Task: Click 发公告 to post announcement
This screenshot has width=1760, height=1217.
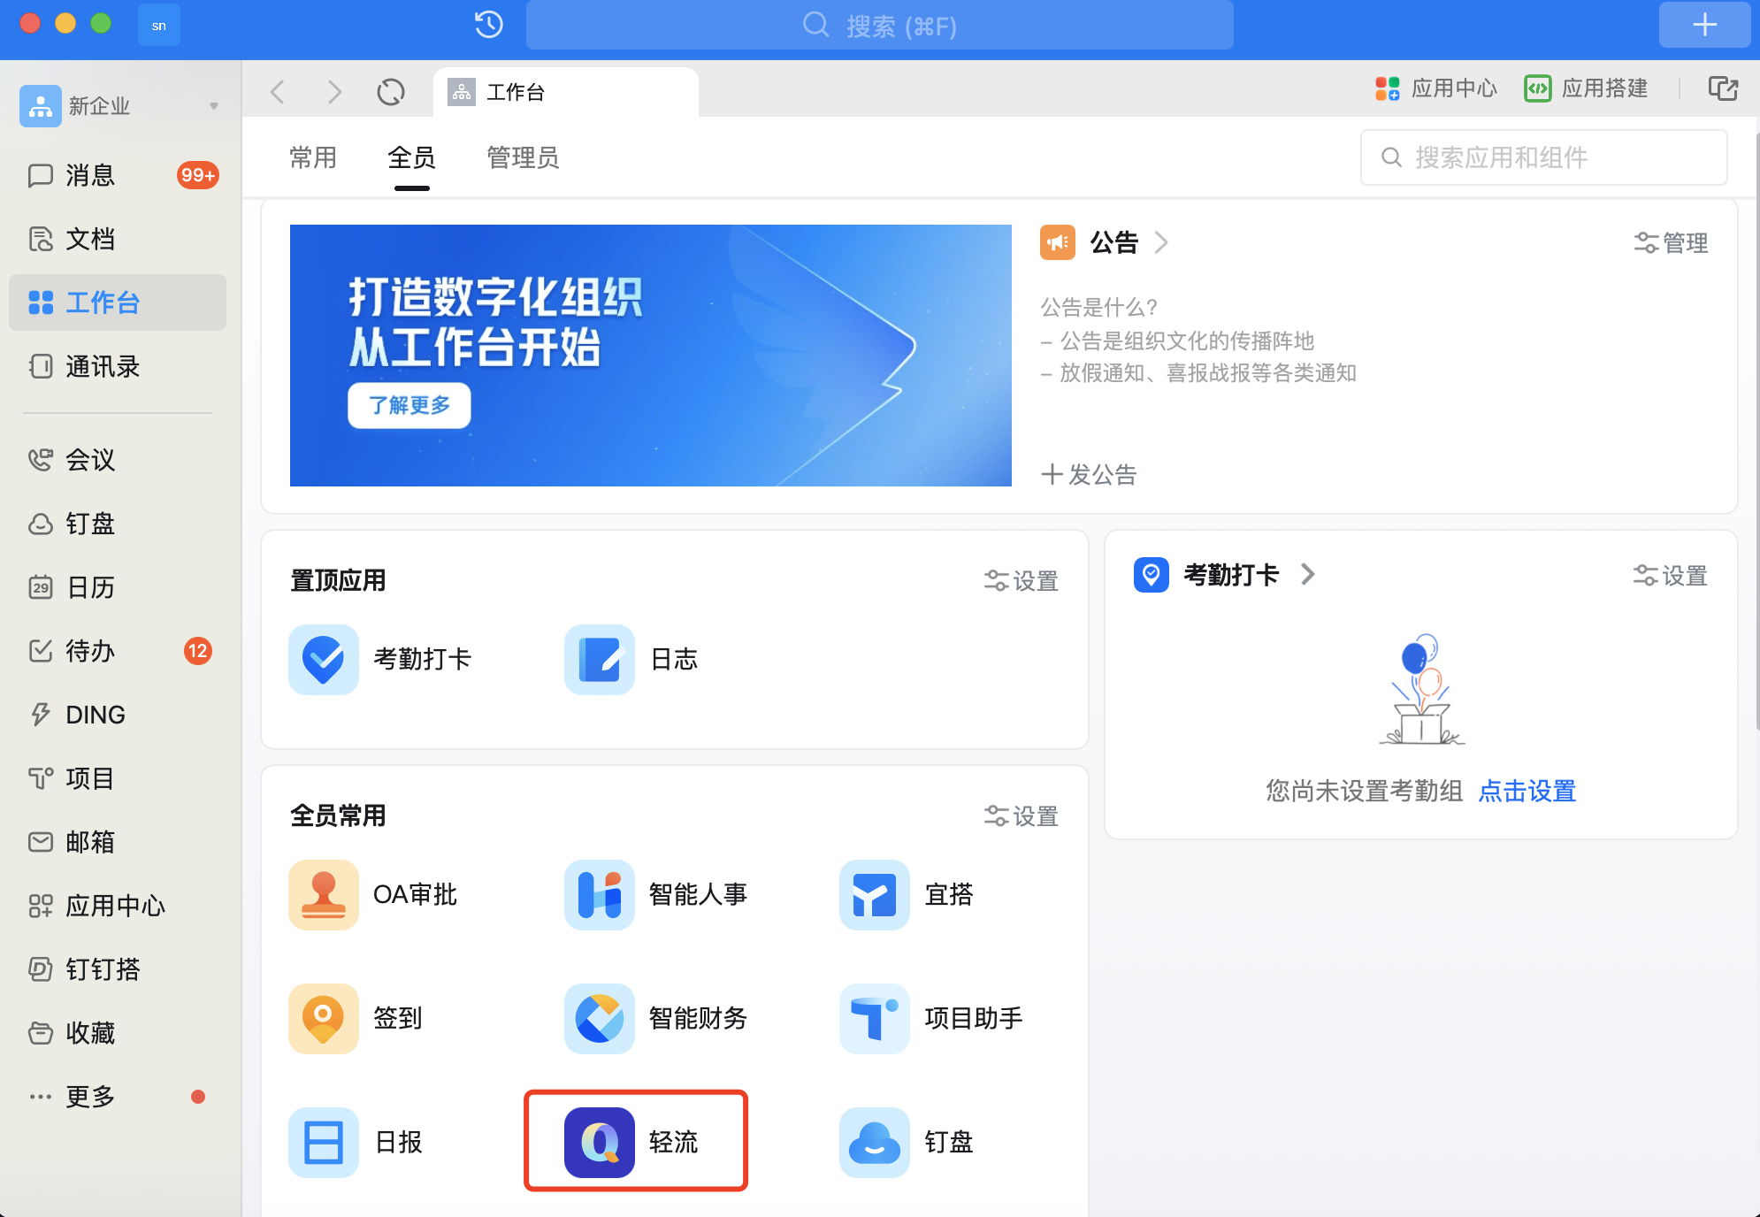Action: (1089, 475)
